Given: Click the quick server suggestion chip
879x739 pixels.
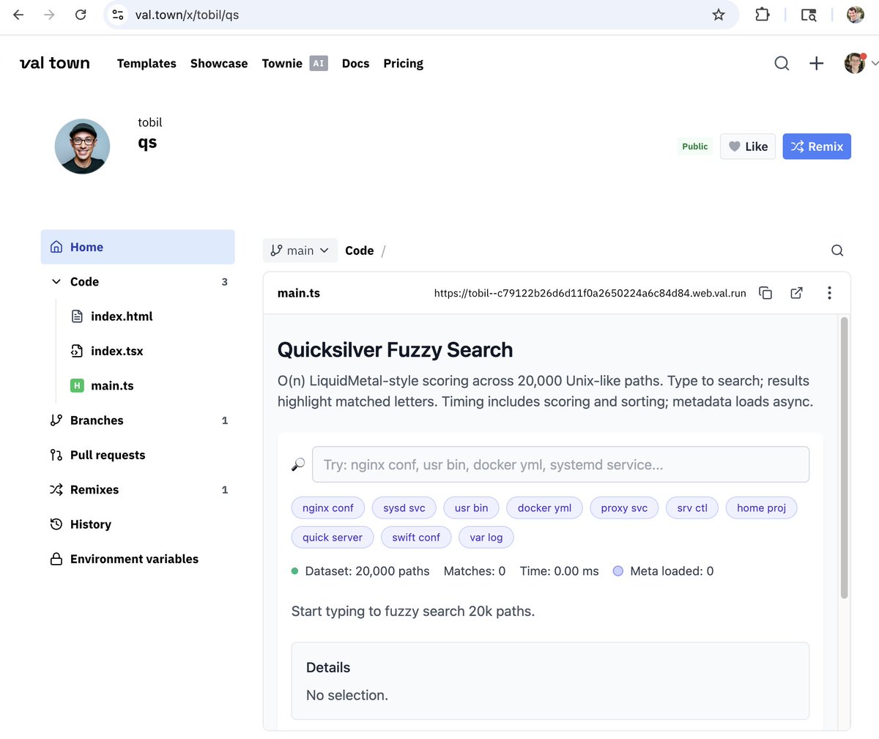Looking at the screenshot, I should point(333,537).
